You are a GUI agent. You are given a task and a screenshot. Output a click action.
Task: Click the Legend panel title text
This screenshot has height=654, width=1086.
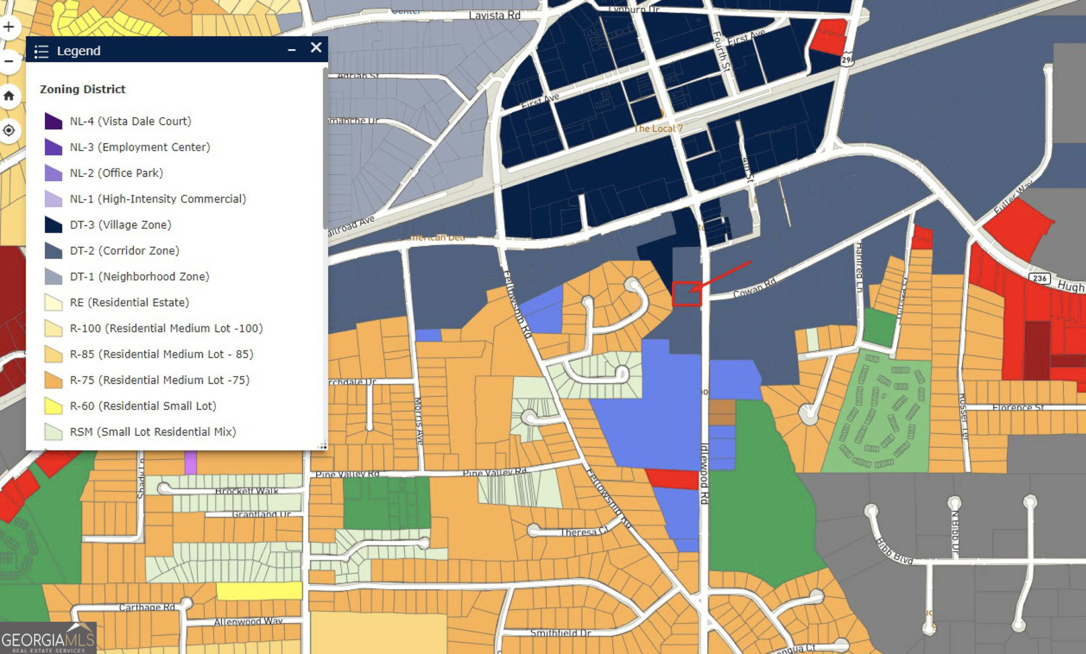pos(78,51)
